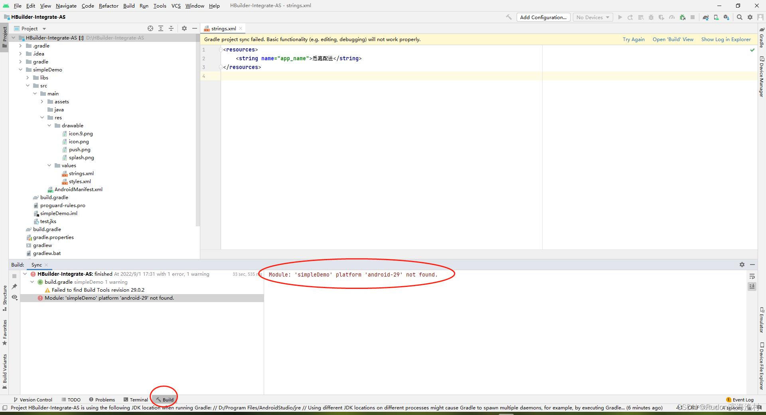The height and width of the screenshot is (415, 766).
Task: Switch to the Sync tab in Build panel
Action: coord(37,265)
